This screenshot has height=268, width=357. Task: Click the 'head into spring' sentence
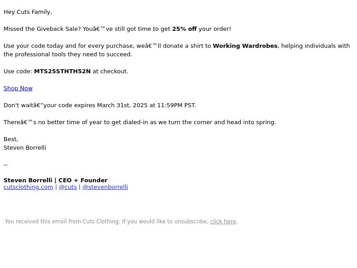(140, 122)
